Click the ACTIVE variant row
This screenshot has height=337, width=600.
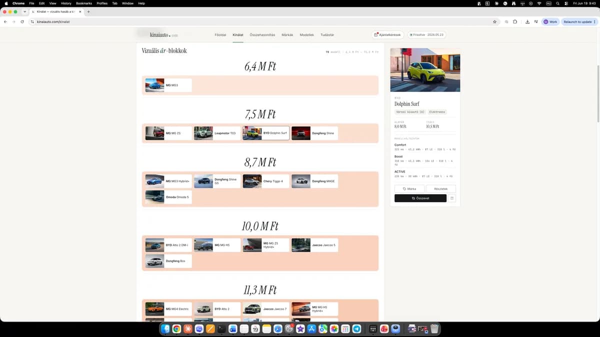425,174
